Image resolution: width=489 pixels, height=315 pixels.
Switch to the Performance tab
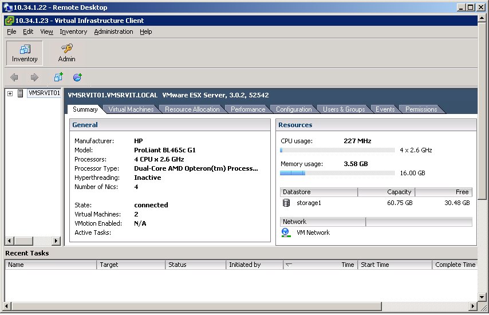click(248, 109)
